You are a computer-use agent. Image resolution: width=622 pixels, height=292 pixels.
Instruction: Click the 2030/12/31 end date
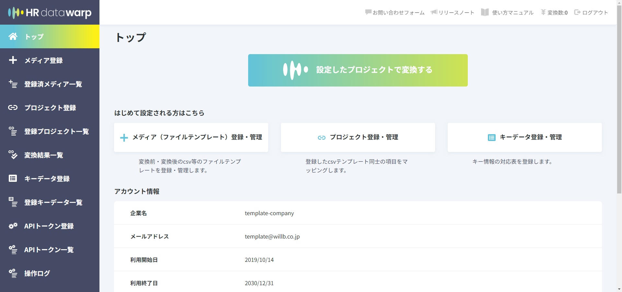click(259, 283)
